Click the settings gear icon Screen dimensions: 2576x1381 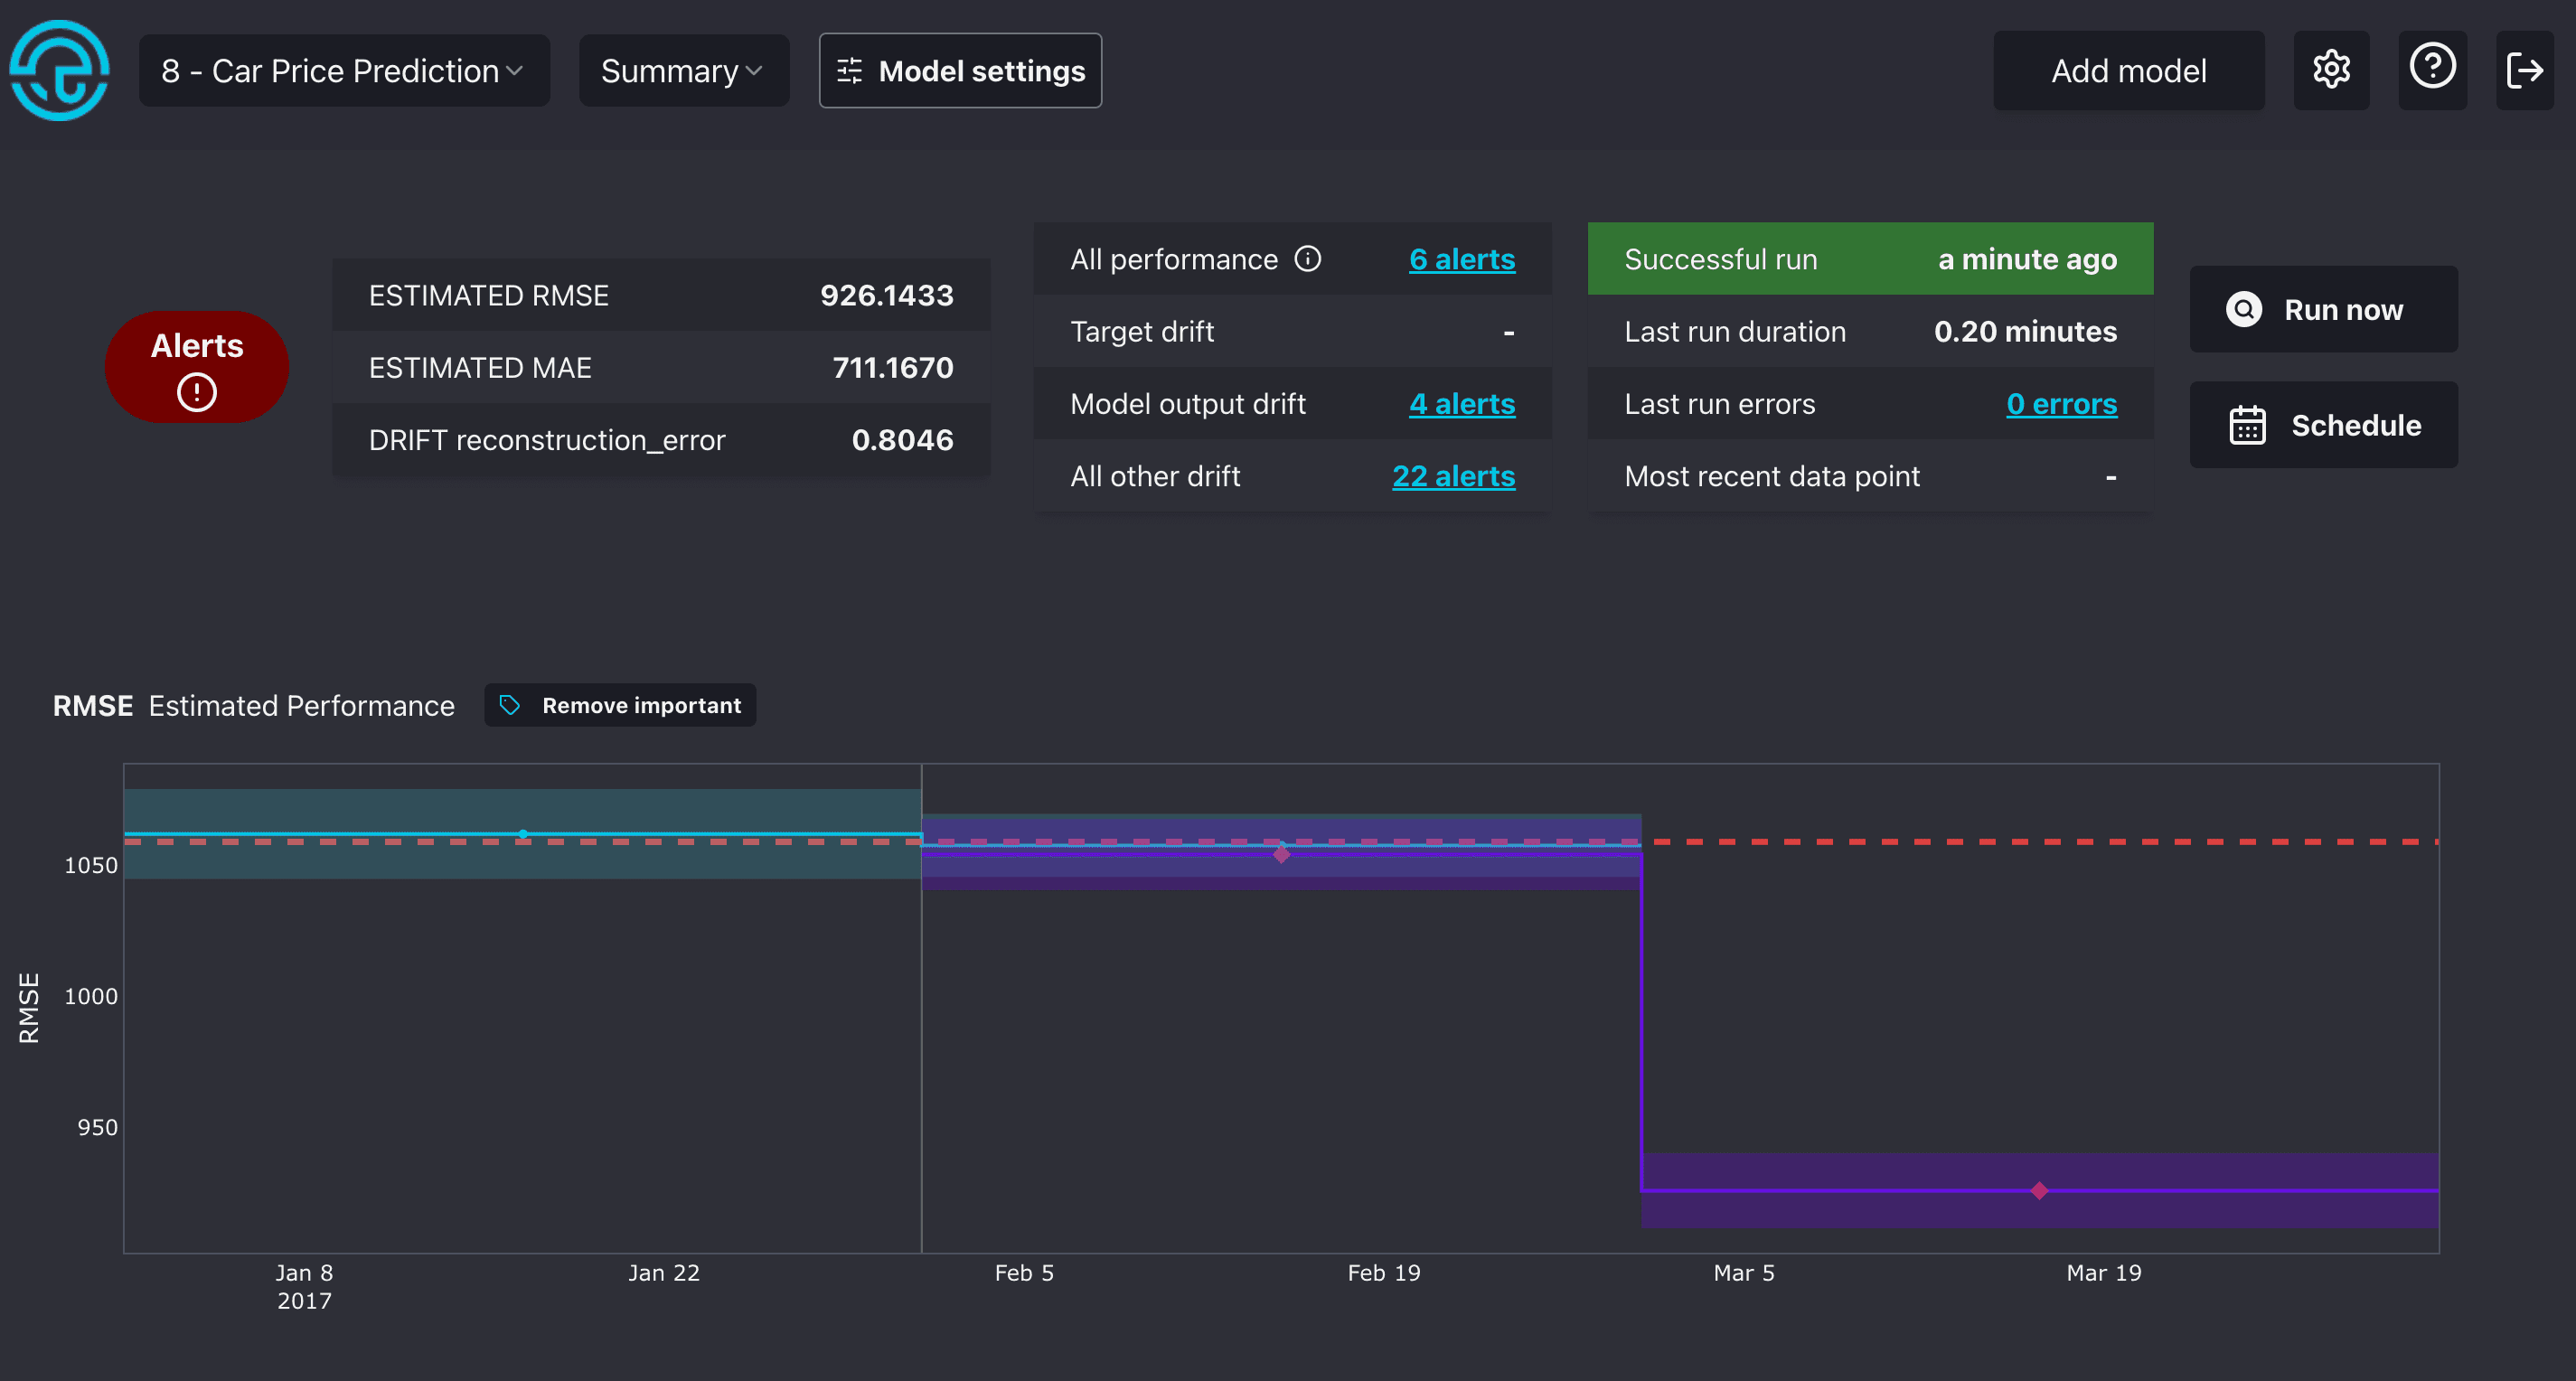[x=2331, y=71]
